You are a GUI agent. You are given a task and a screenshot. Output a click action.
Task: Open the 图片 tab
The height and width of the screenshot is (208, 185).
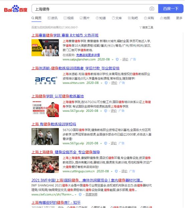[84, 18]
